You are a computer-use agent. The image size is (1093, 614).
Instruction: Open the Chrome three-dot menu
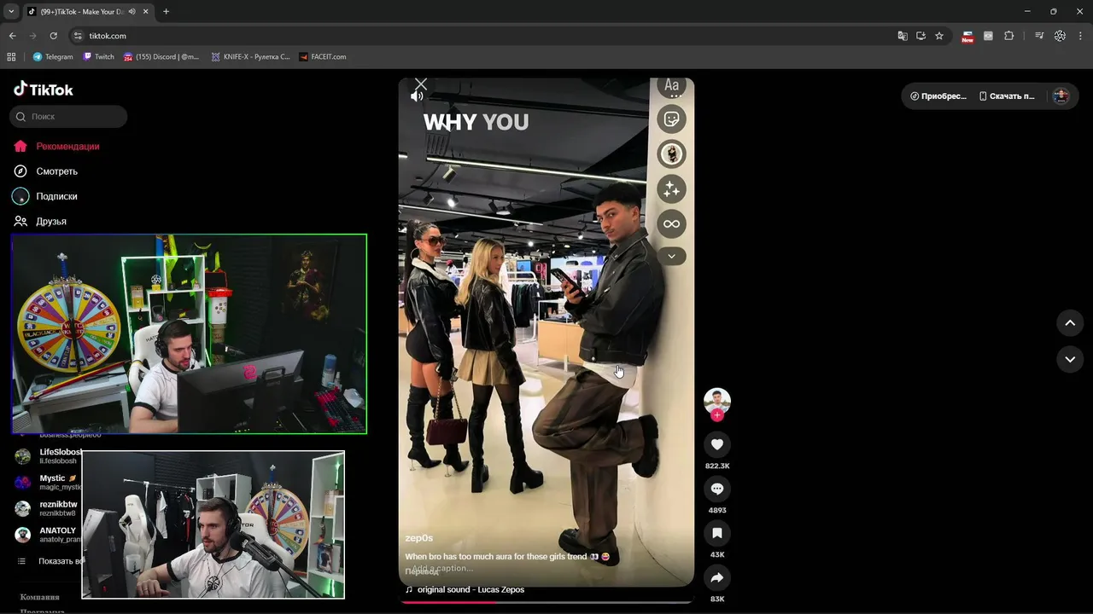[1081, 36]
